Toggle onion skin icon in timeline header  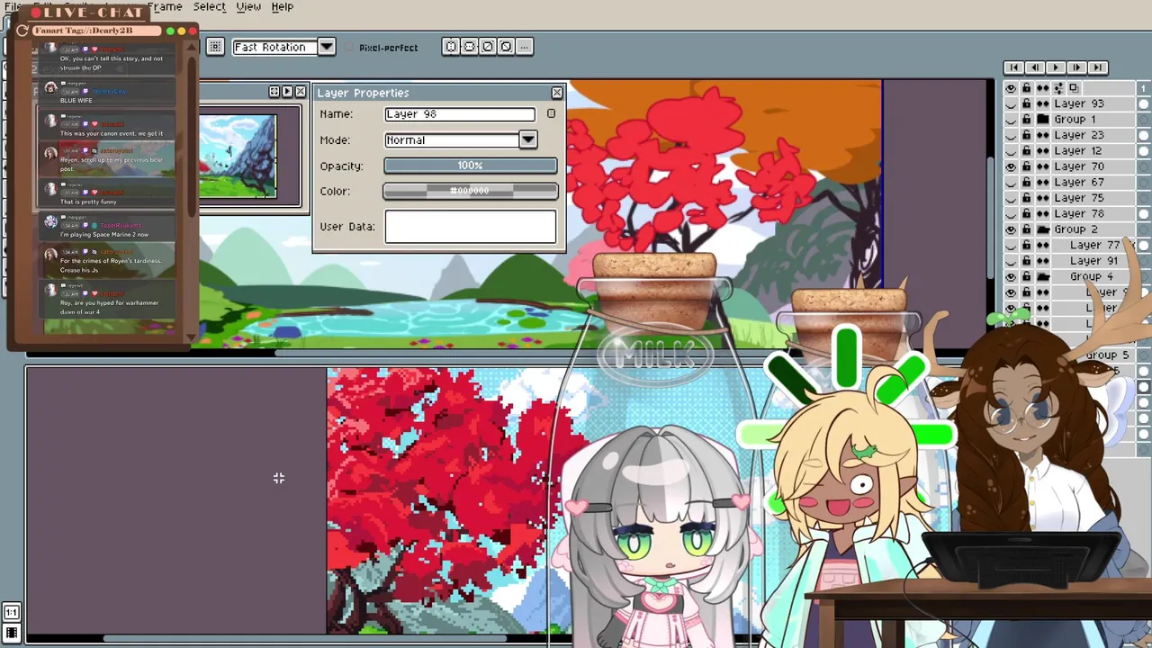pos(1073,88)
